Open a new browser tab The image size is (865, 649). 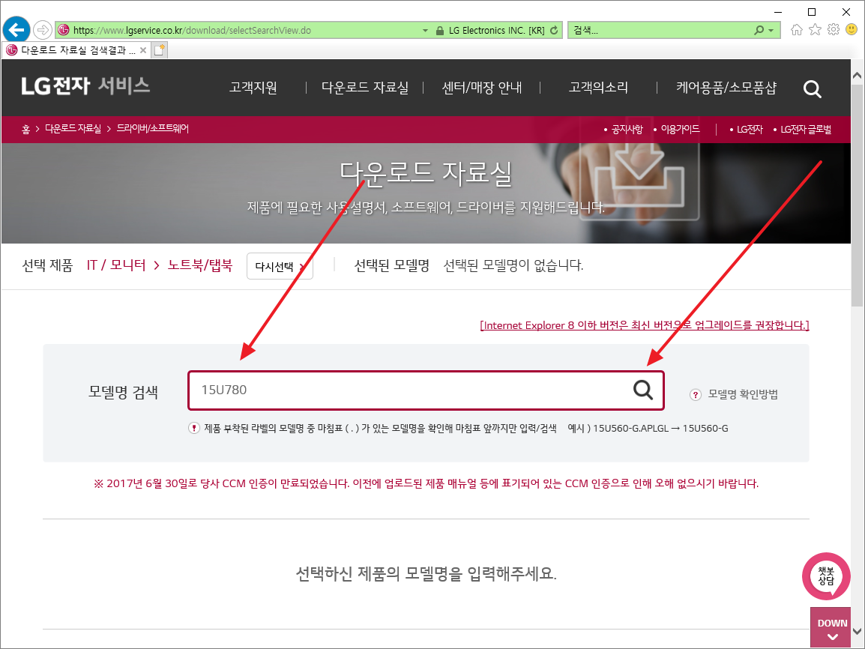[x=159, y=50]
